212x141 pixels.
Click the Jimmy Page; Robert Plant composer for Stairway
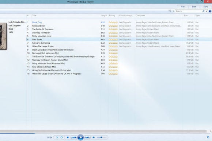147,33
